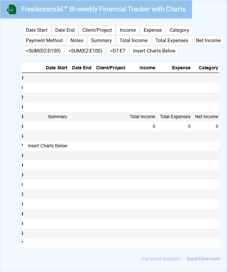The height and width of the screenshot is (272, 227).
Task: Click the Net Income table cell
Action: click(x=207, y=117)
